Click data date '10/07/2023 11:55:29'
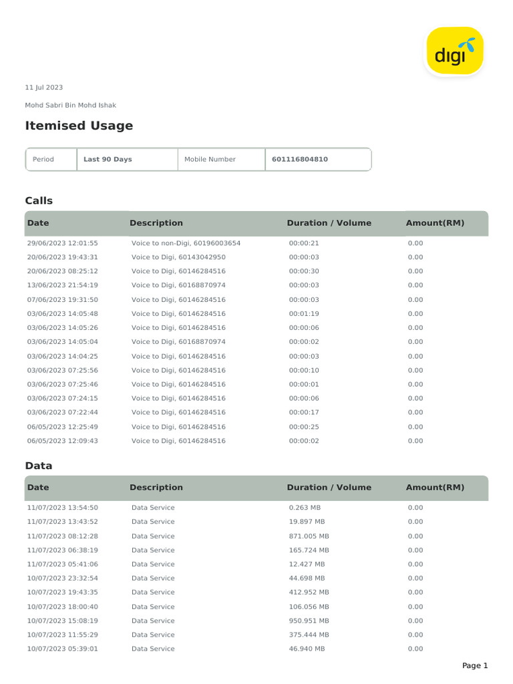 [62, 635]
